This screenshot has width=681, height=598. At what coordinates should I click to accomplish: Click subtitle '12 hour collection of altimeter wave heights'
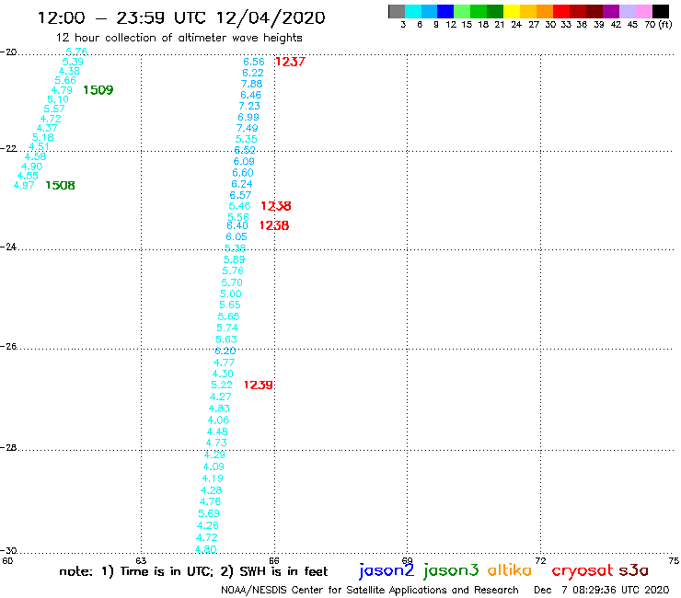coord(179,38)
